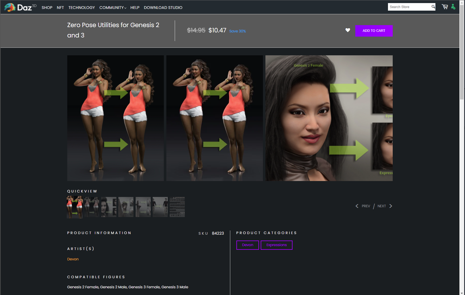Open the Shop menu
This screenshot has width=465, height=295.
point(47,8)
